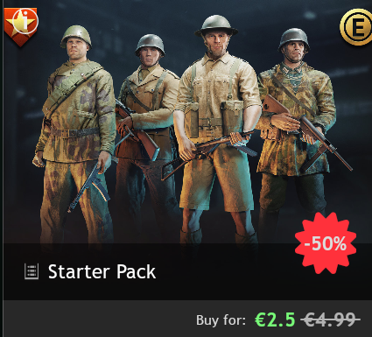Viewport: 372px width, 337px height.
Task: Select the second soldier in tan jacket
Action: (x=146, y=131)
